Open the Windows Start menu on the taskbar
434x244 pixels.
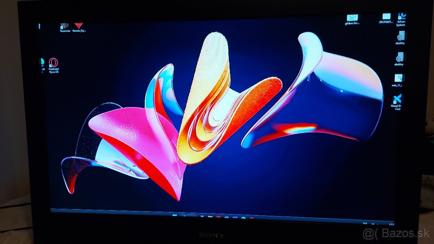[175, 216]
